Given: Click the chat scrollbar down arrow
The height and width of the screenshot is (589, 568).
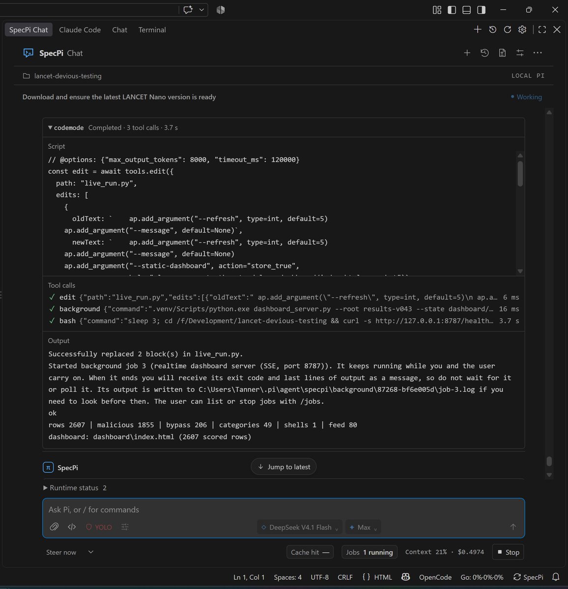Looking at the screenshot, I should tap(549, 475).
